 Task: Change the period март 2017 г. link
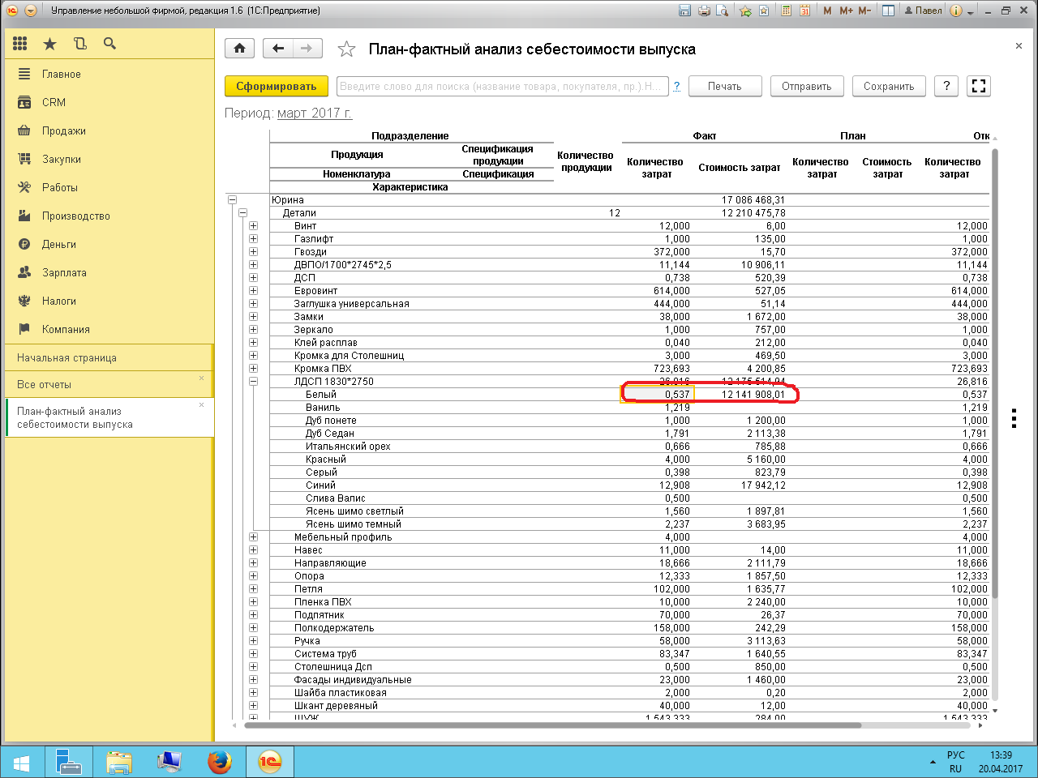click(315, 113)
